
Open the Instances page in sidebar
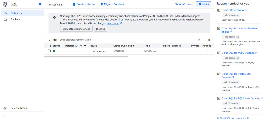[x=16, y=13]
